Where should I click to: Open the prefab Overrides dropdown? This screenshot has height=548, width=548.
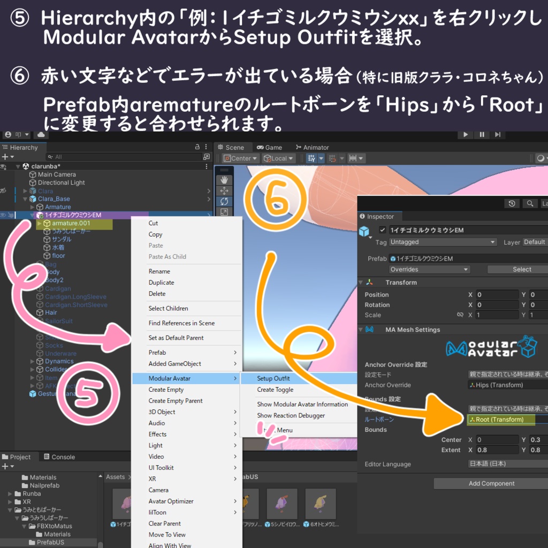pos(430,270)
